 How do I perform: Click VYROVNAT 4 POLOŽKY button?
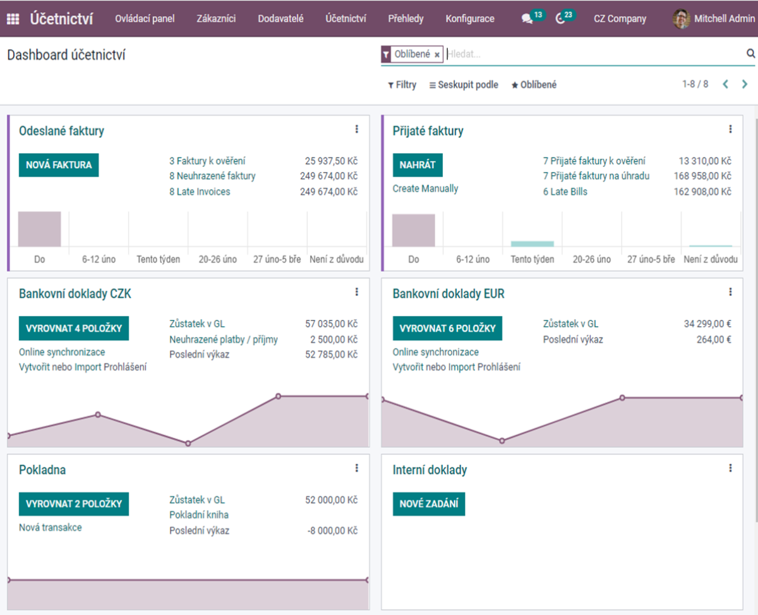coord(74,329)
